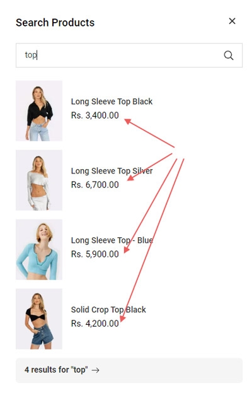
Task: Open the Long Sleeve Top Silver thumbnail
Action: [39, 180]
